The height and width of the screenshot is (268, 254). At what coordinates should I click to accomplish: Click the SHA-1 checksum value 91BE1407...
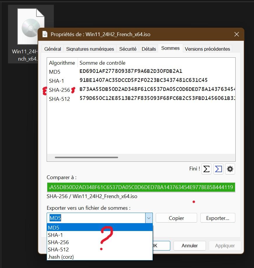[143, 80]
